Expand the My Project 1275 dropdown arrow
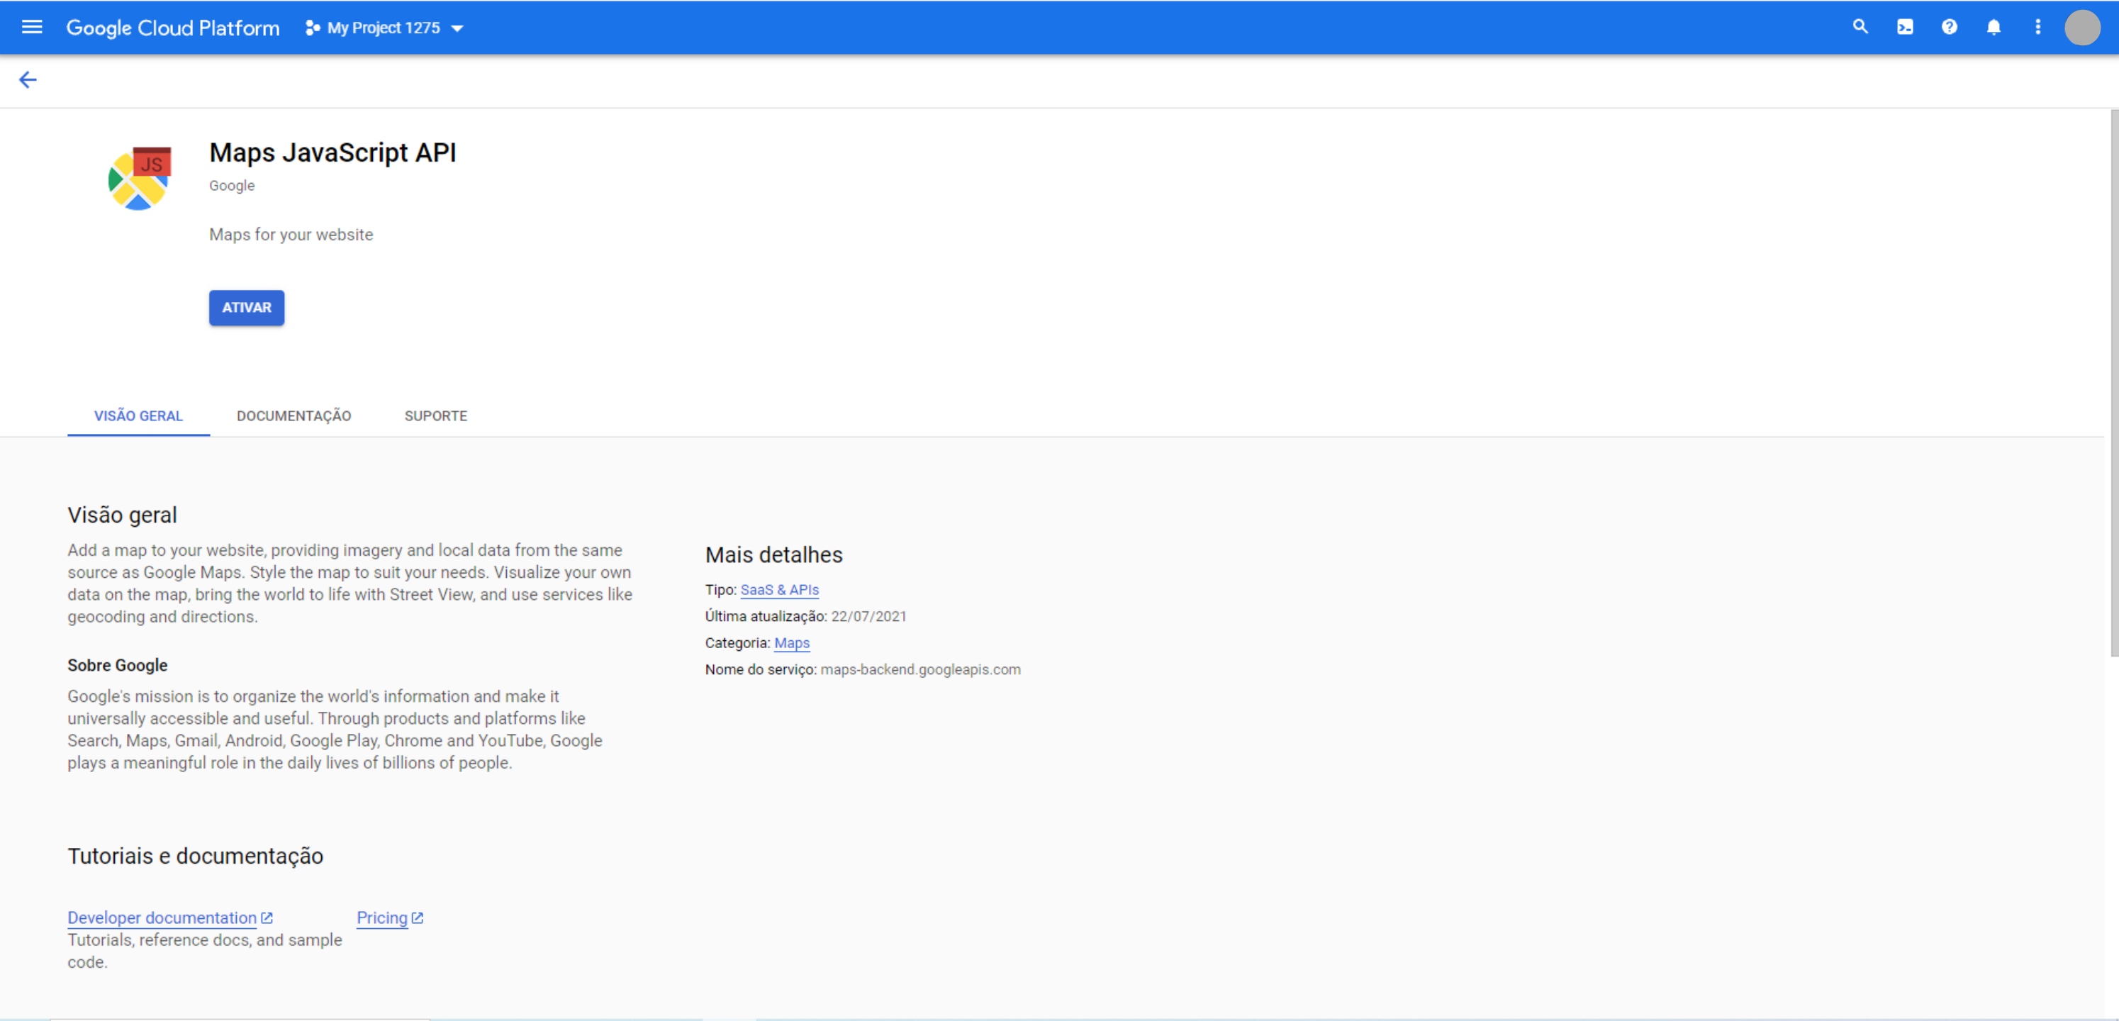This screenshot has width=2119, height=1021. [x=457, y=28]
